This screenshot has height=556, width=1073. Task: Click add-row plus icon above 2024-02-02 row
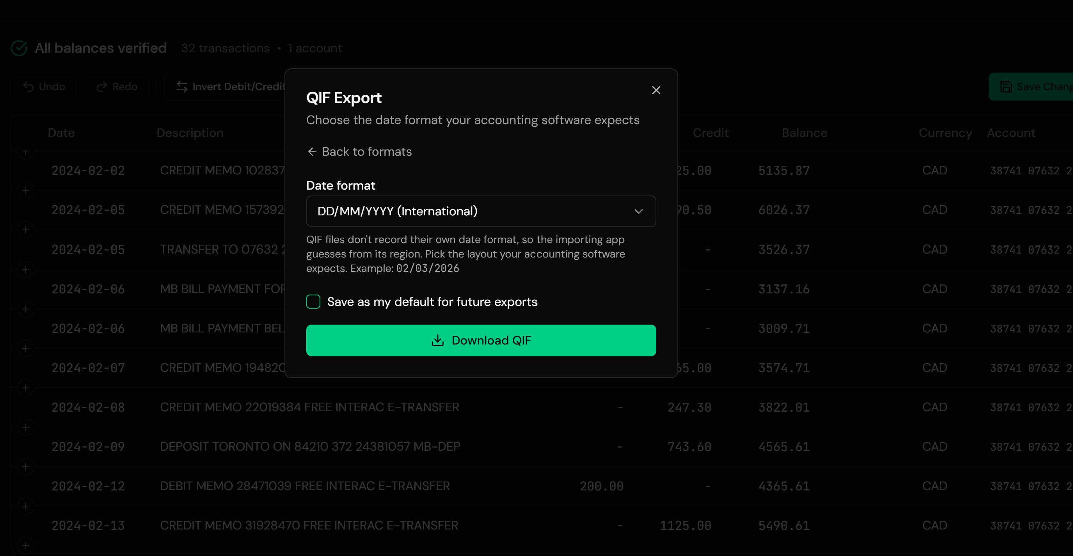(26, 152)
